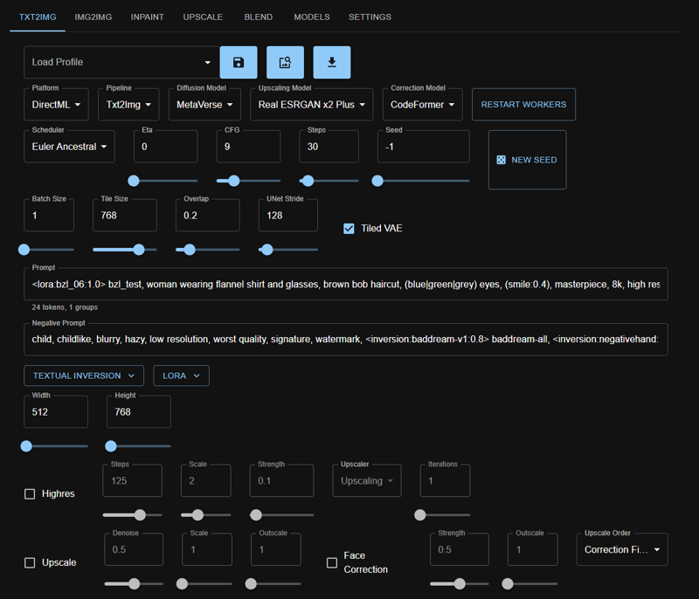
Task: Click the Upscale Denoise field
Action: point(134,549)
